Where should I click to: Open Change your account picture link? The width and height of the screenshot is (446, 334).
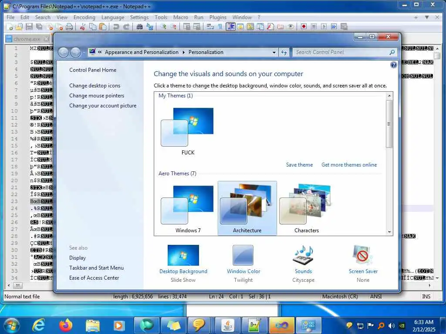pyautogui.click(x=103, y=105)
